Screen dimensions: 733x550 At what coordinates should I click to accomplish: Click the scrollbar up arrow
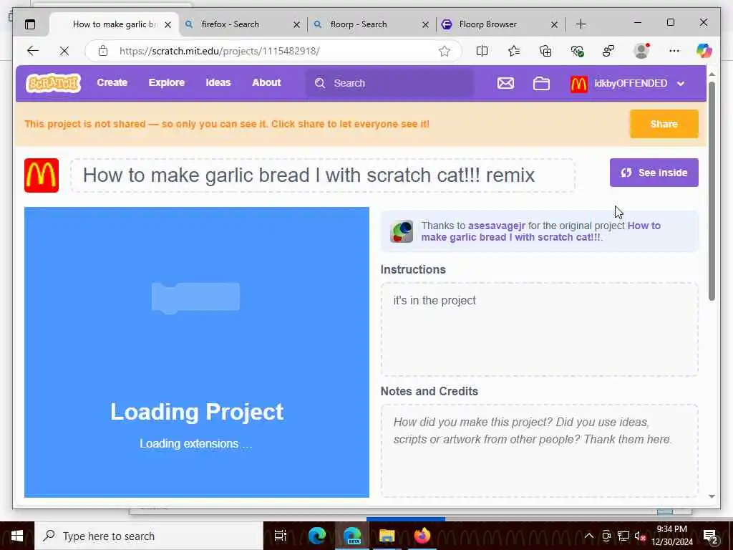(x=712, y=74)
